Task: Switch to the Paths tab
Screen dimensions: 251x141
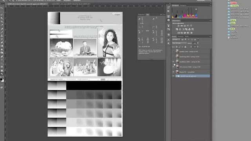Action: (187, 36)
